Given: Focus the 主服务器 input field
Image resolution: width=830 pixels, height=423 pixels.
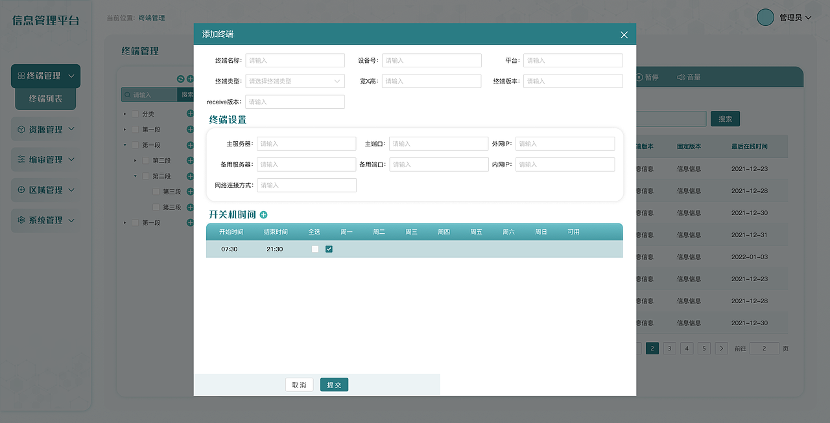Looking at the screenshot, I should 307,144.
